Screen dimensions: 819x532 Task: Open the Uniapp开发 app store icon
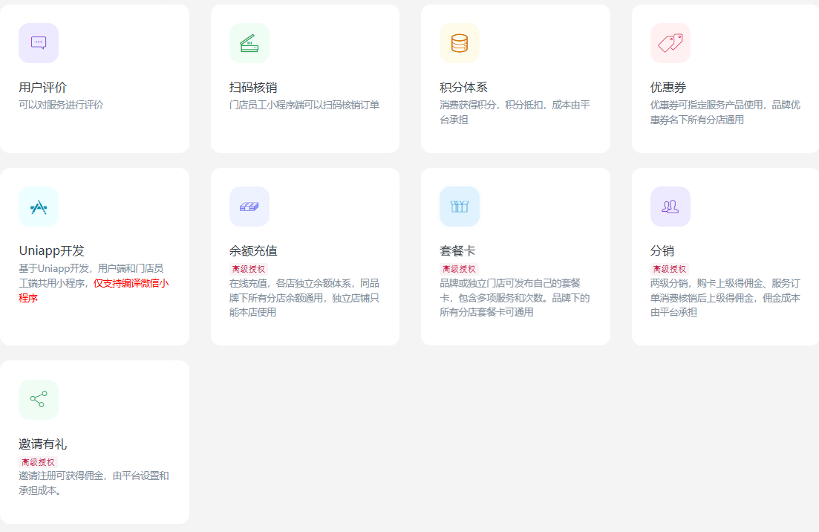click(39, 207)
